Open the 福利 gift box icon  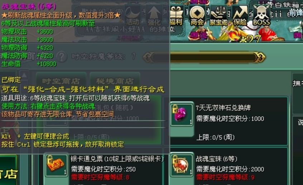[x=176, y=16]
